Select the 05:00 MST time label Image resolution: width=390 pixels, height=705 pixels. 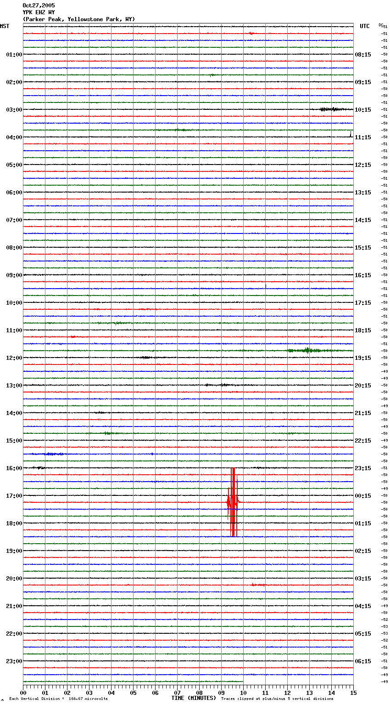[14, 165]
